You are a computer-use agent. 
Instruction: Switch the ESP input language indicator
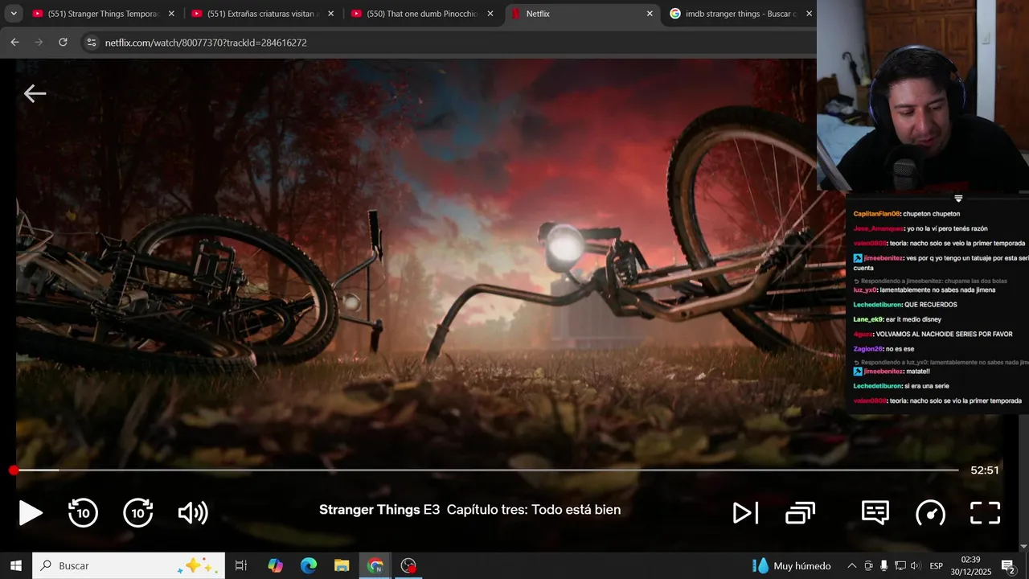[x=937, y=566]
